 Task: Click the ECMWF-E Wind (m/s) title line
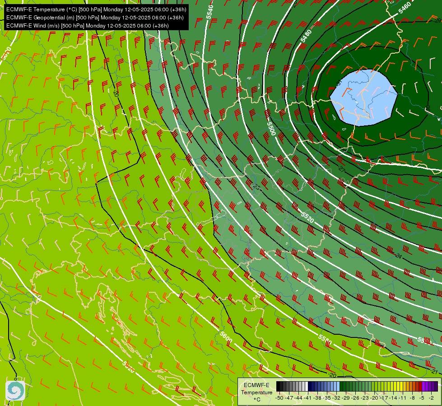(x=88, y=26)
